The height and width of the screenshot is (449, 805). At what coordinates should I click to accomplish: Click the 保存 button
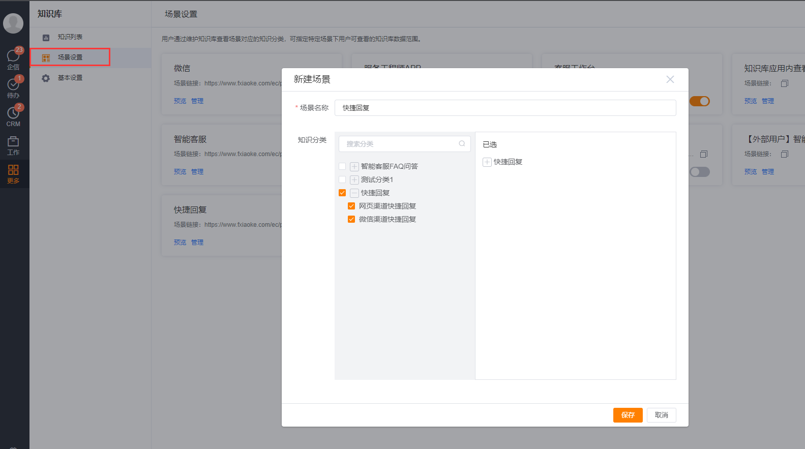click(628, 415)
